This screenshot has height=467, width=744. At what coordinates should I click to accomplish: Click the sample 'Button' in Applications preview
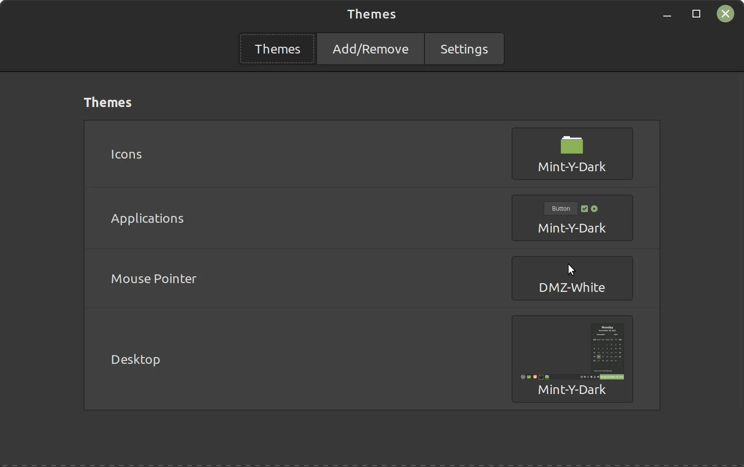[x=561, y=209]
